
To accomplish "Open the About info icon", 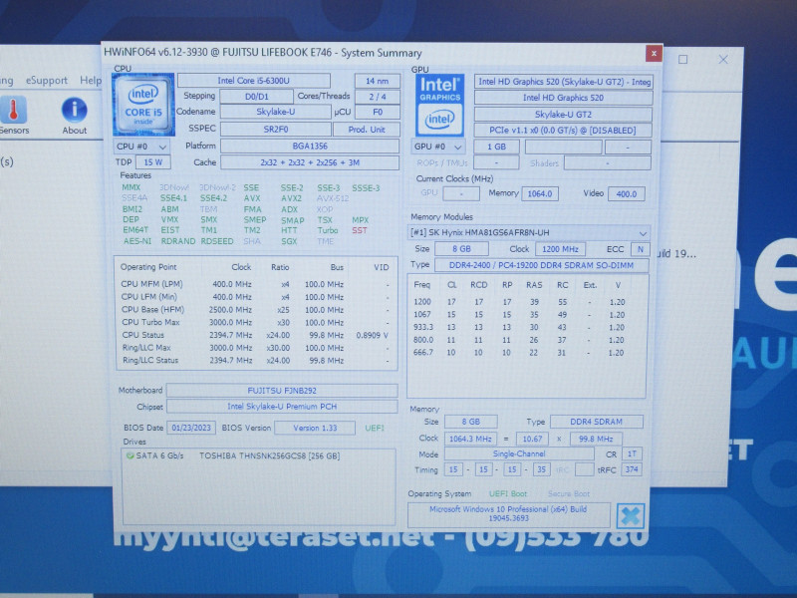I will 74,111.
